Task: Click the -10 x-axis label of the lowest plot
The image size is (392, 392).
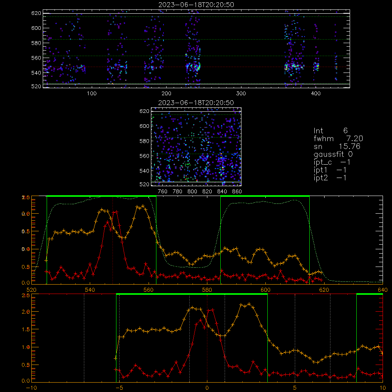Action: (x=31, y=388)
